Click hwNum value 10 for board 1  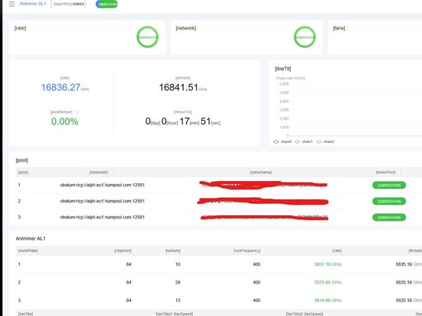pos(178,265)
